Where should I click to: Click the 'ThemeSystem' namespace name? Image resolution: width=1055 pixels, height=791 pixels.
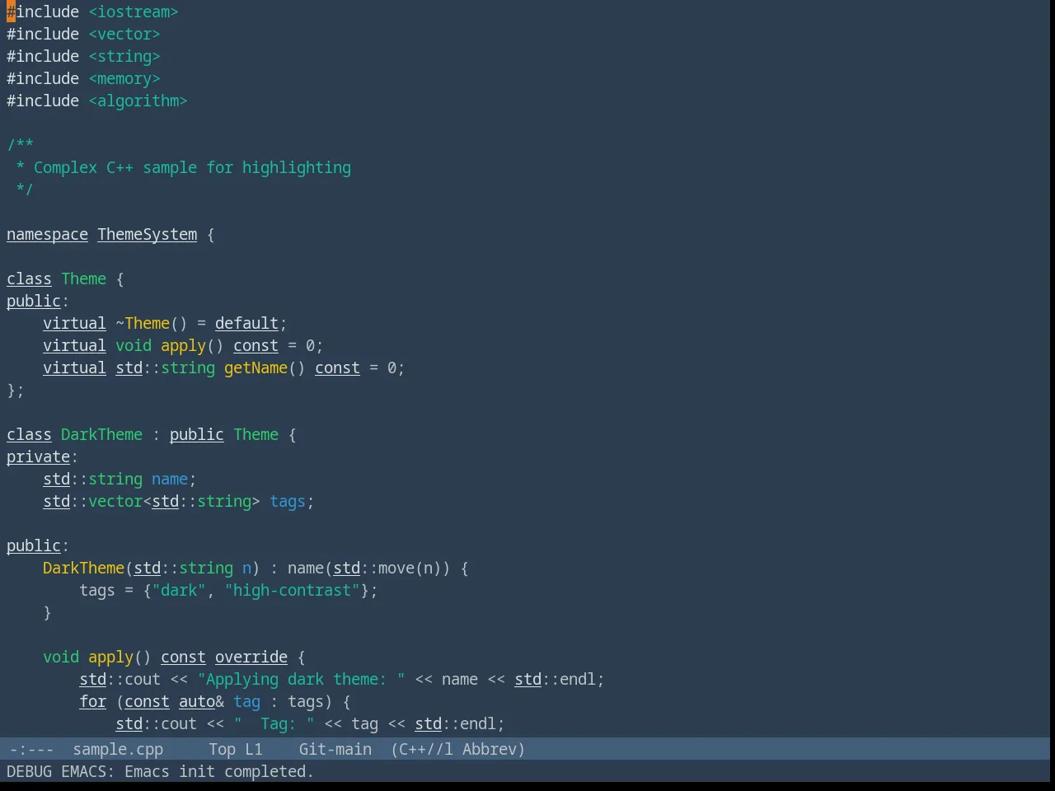coord(148,234)
